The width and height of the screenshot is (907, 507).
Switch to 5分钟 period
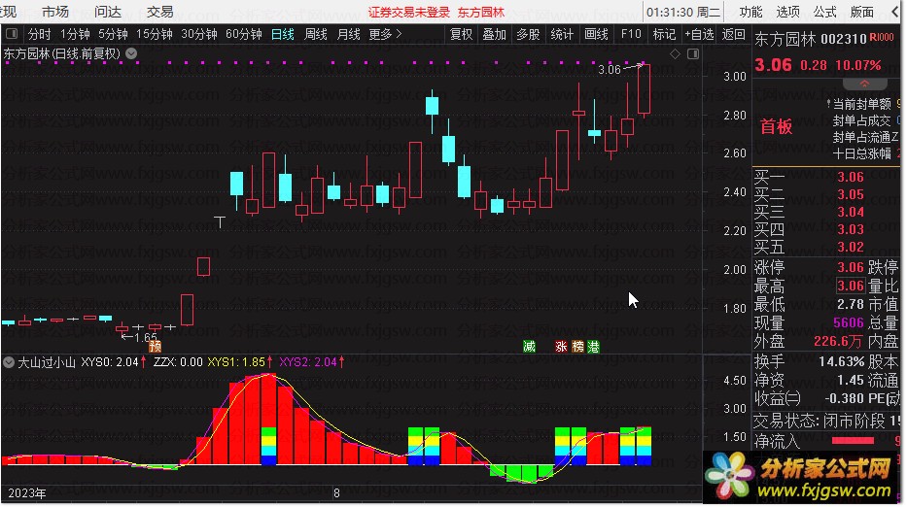tap(113, 34)
